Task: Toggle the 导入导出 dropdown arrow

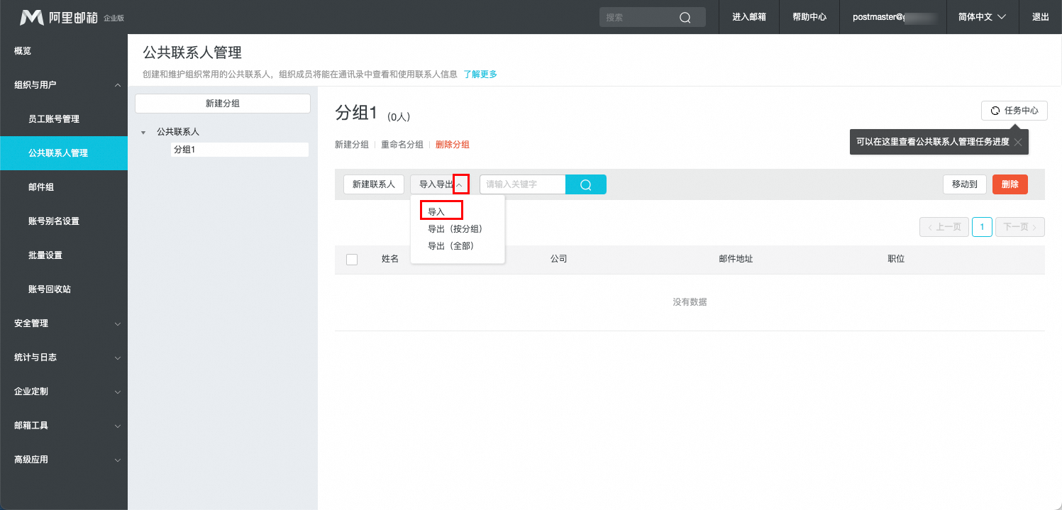Action: click(x=460, y=184)
